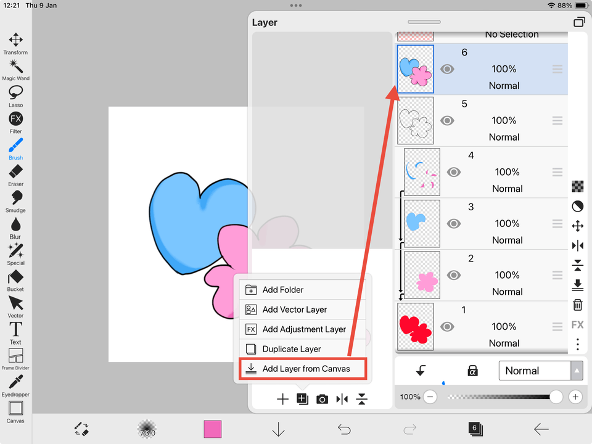Delete layer using trash icon
Viewport: 592px width, 444px height.
pos(578,305)
